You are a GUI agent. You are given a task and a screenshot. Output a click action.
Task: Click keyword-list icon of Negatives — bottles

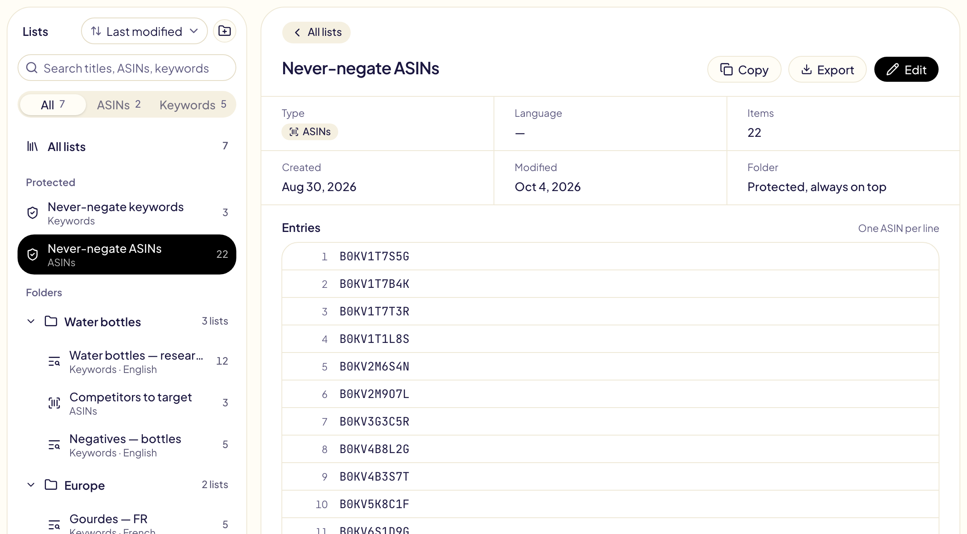click(x=54, y=445)
